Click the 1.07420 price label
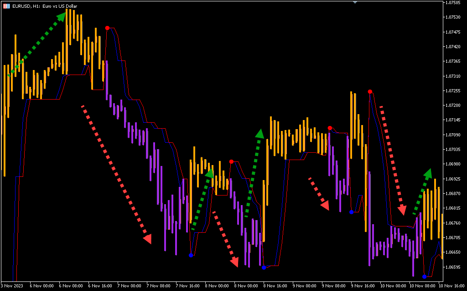The image size is (467, 291). click(454, 47)
